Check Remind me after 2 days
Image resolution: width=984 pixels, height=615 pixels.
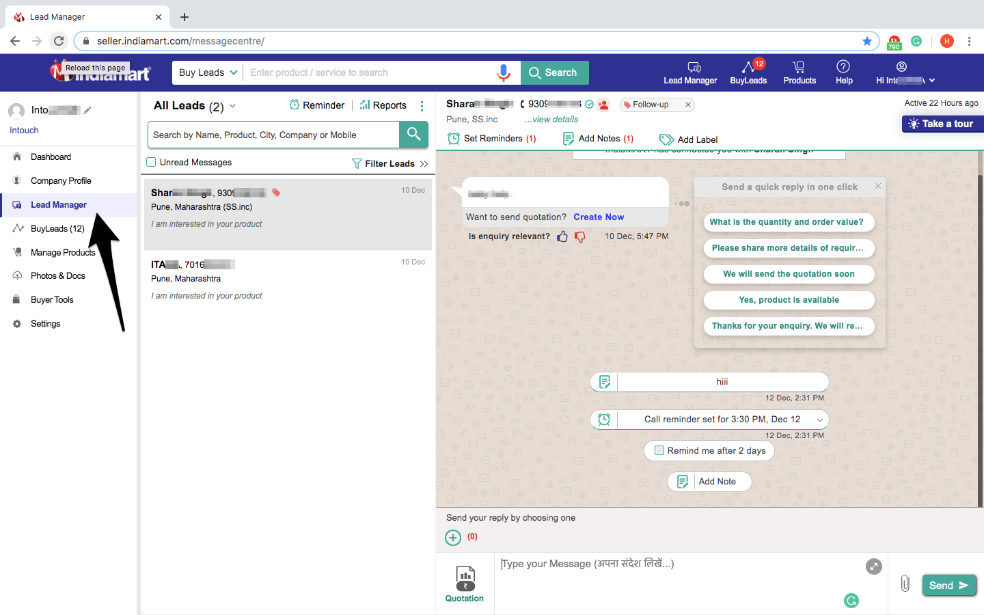pyautogui.click(x=659, y=450)
